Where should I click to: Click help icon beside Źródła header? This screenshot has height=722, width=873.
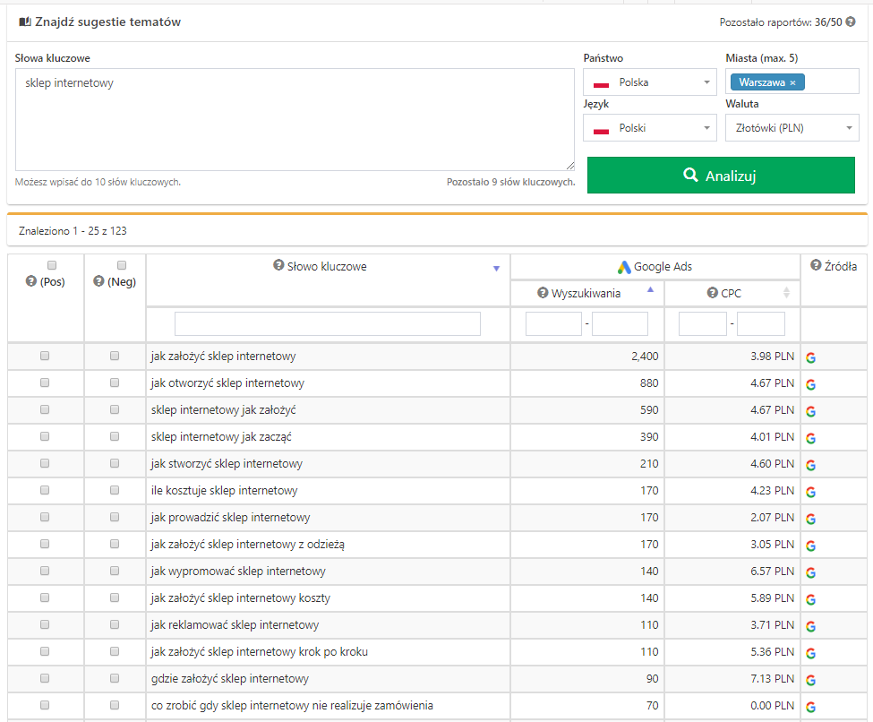(816, 265)
